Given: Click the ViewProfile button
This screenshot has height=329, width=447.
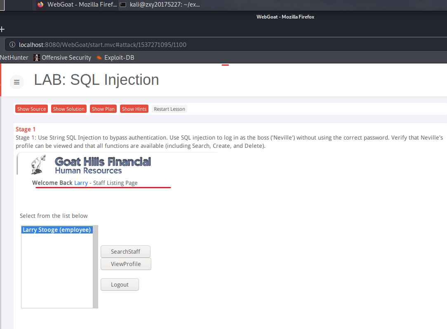Looking at the screenshot, I should pos(126,264).
